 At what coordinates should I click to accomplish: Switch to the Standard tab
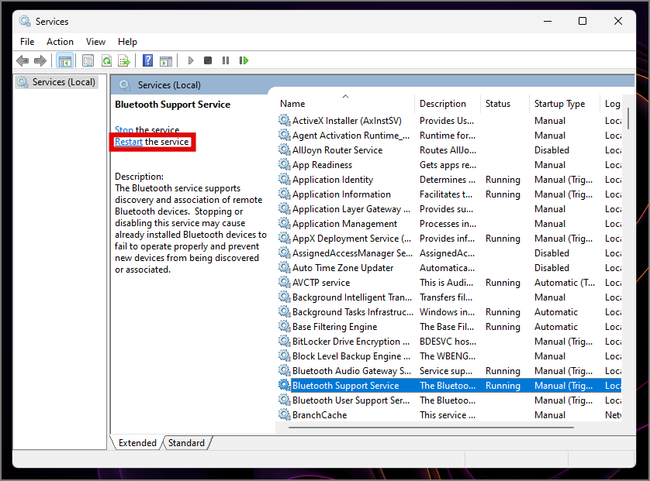186,443
